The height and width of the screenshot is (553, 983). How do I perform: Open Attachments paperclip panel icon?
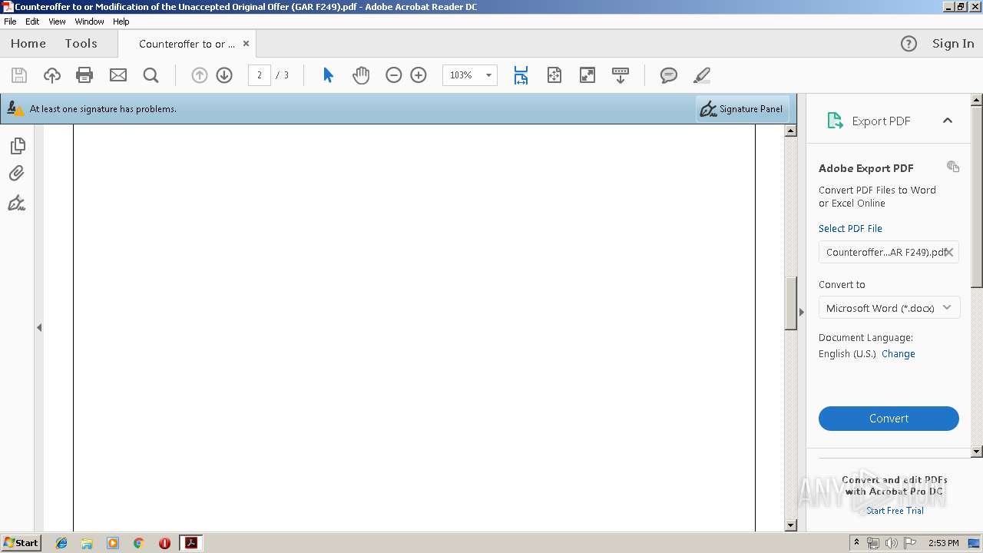click(17, 174)
